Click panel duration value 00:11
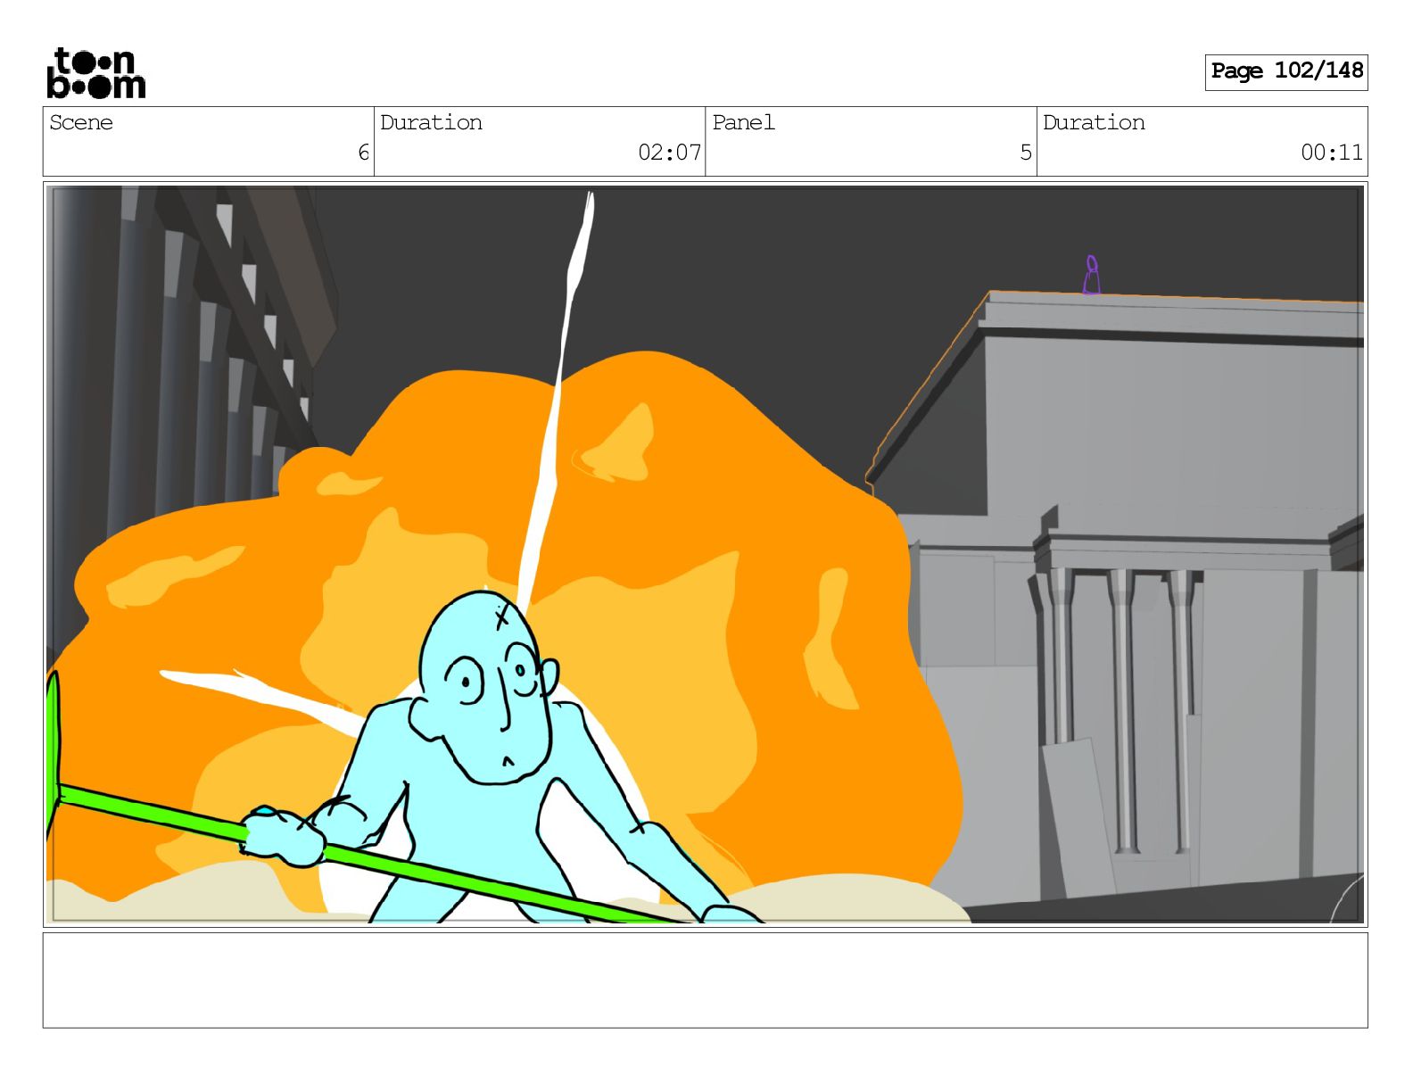 point(1331,153)
